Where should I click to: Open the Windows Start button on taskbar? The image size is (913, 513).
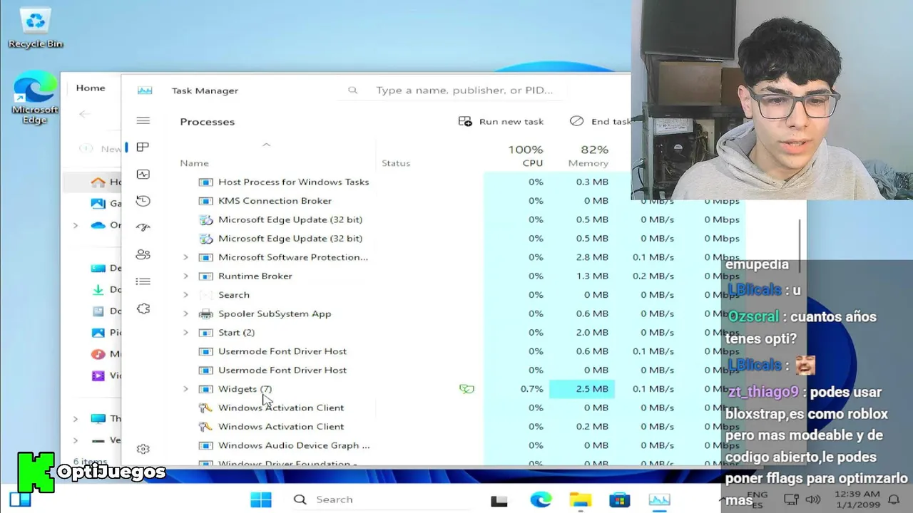pos(260,499)
